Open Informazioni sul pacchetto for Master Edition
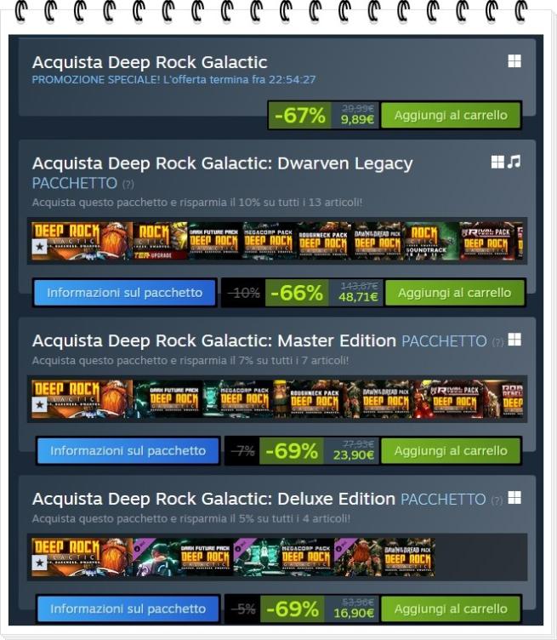Image resolution: width=557 pixels, height=640 pixels. coord(128,450)
